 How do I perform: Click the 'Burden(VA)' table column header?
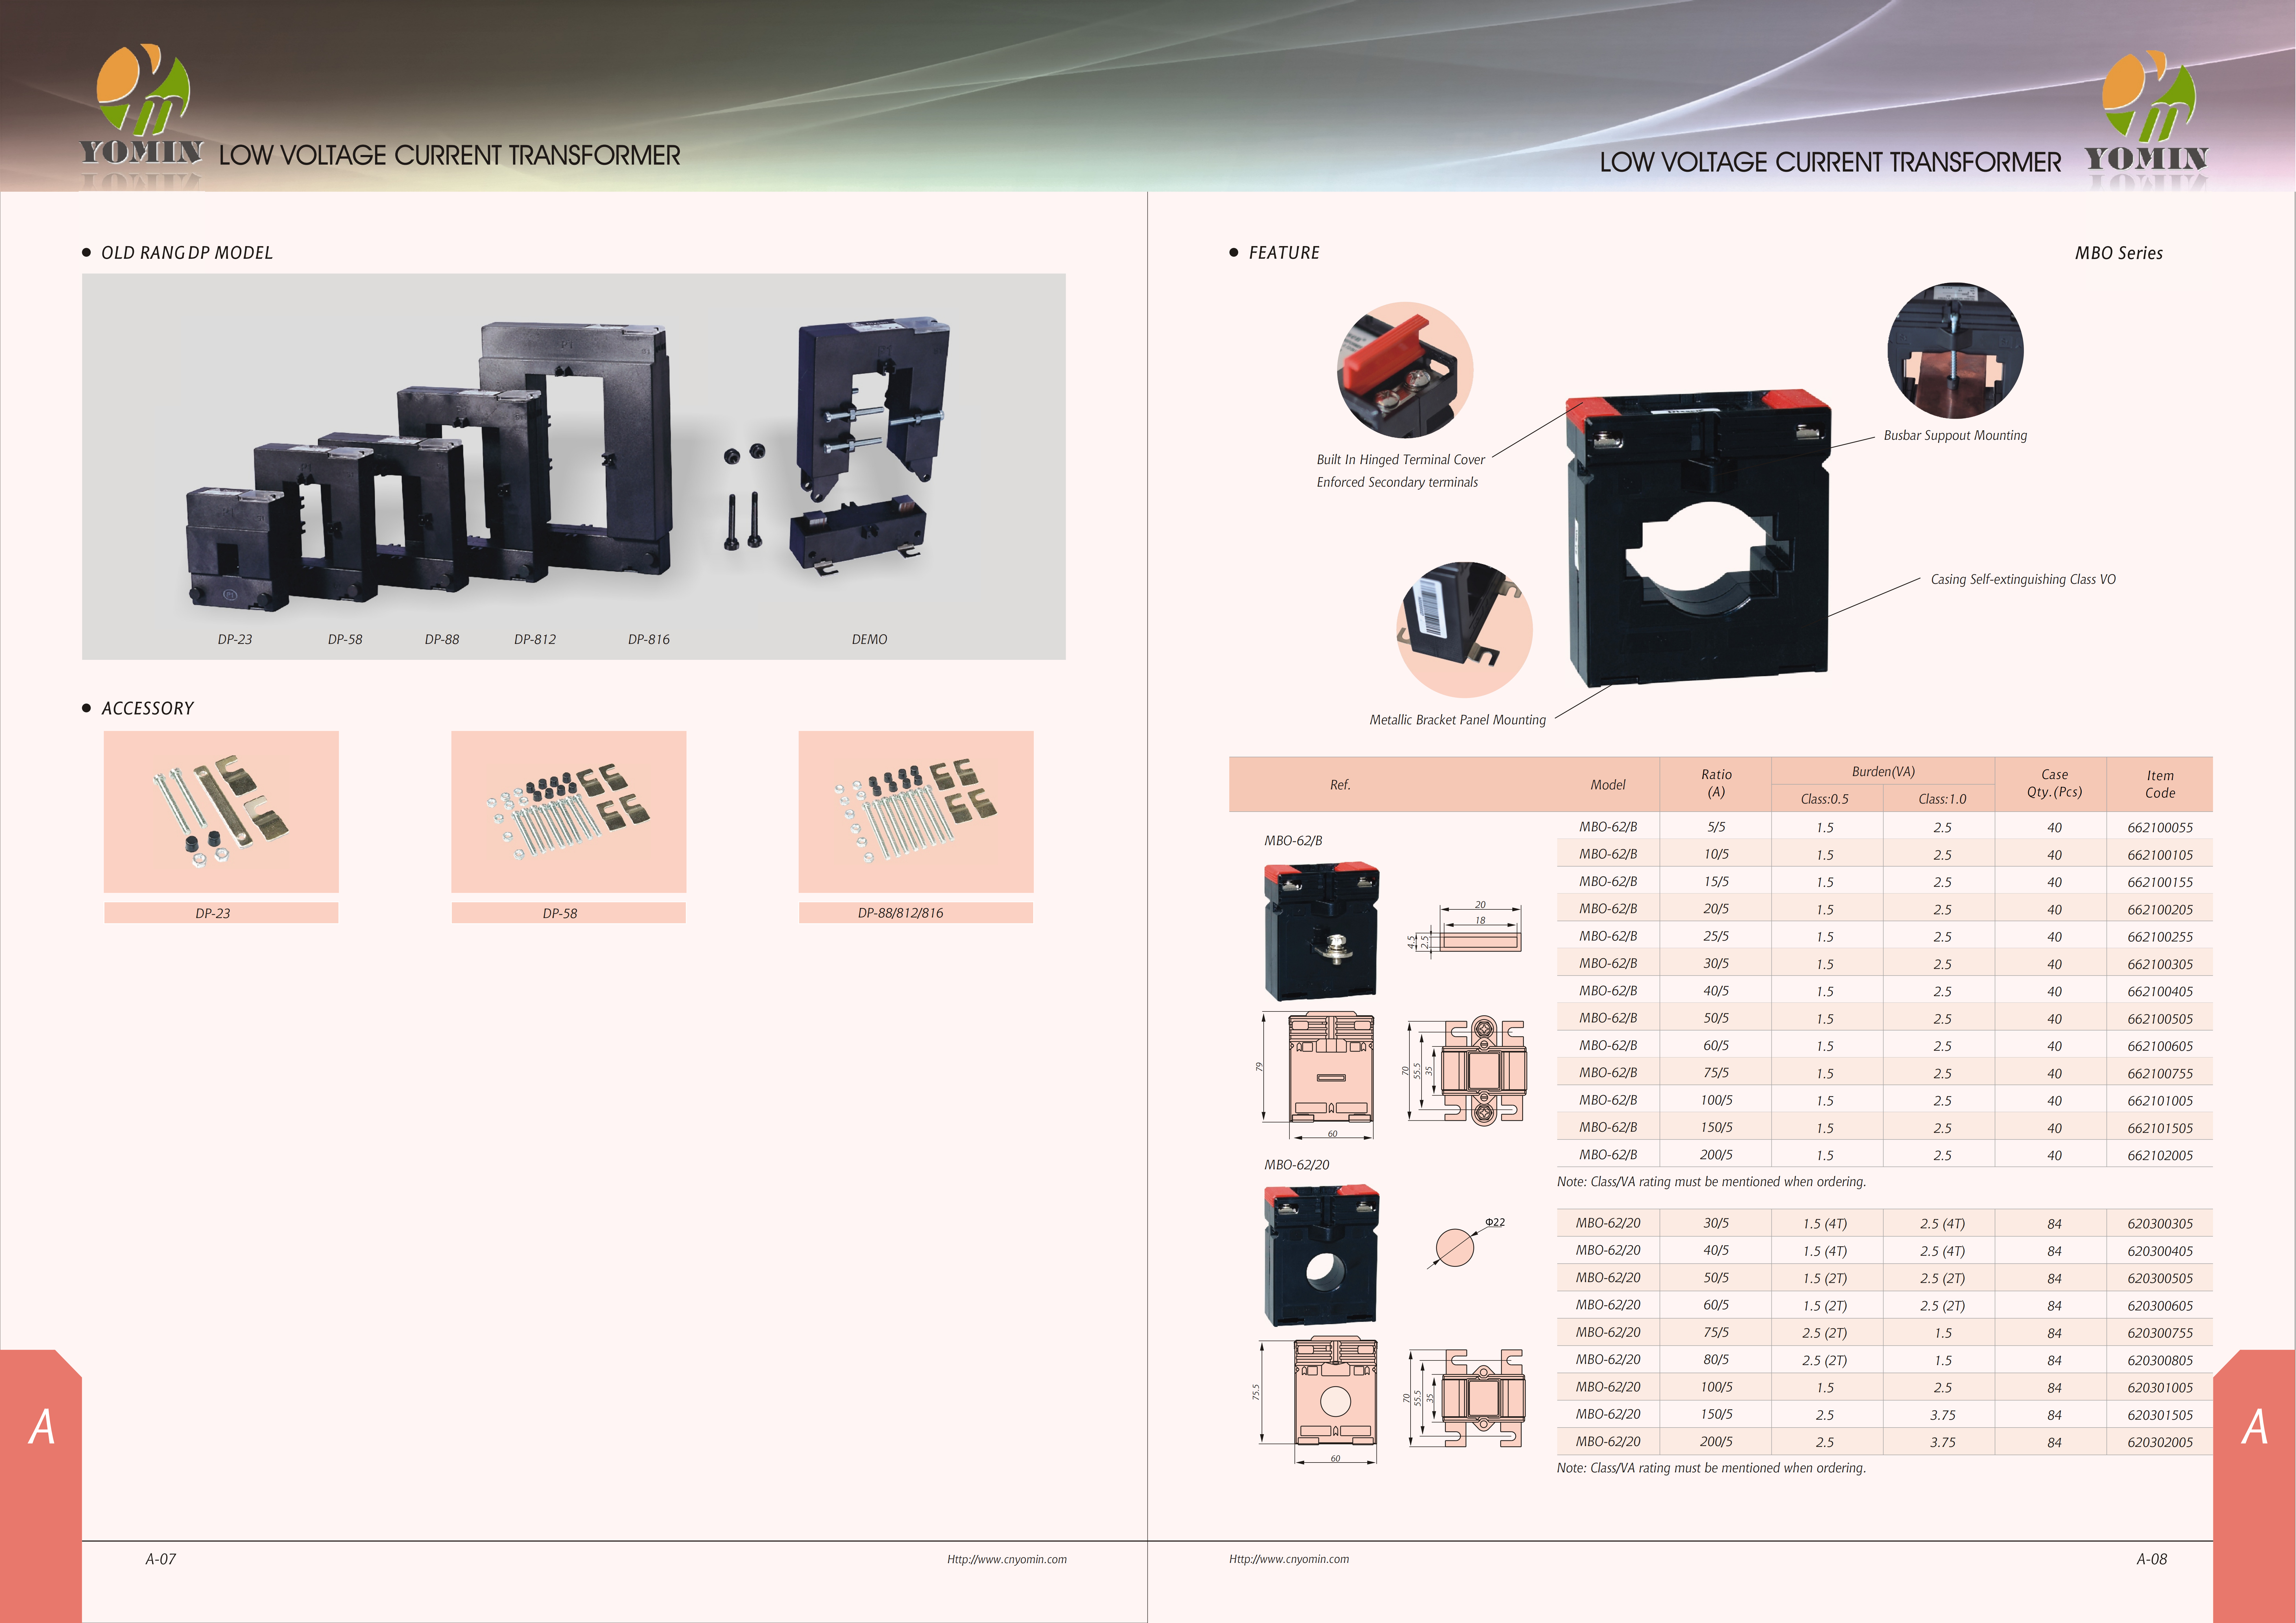point(1883,771)
